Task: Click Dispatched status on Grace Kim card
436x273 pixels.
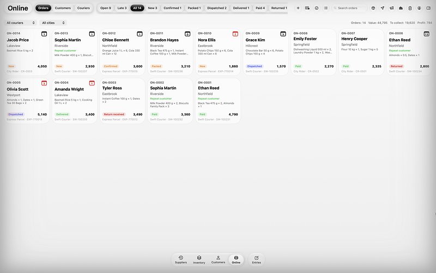Action: point(255,66)
